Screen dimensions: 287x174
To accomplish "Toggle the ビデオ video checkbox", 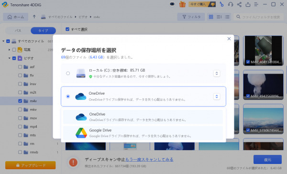I will pyautogui.click(x=14, y=58).
